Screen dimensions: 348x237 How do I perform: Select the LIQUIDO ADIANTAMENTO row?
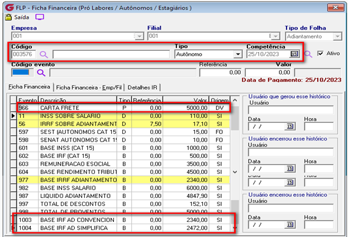123,196
